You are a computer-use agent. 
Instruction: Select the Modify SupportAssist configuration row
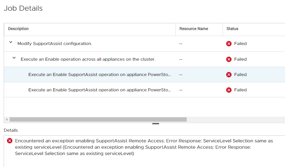[54, 44]
